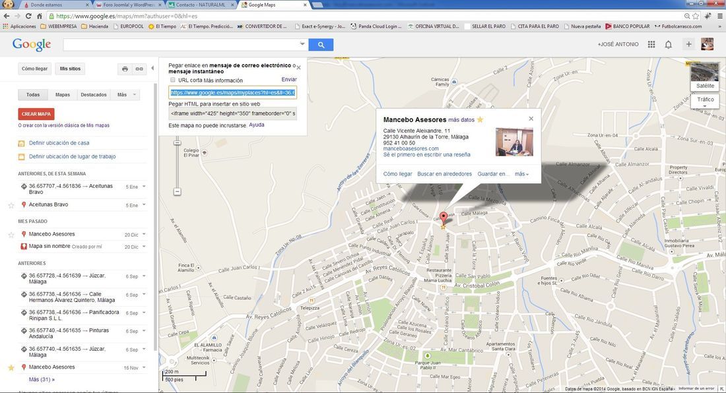This screenshot has height=393, width=726.
Task: Open dropdown for Aceitunas Bravo 5 Ene entry
Action: tap(144, 205)
